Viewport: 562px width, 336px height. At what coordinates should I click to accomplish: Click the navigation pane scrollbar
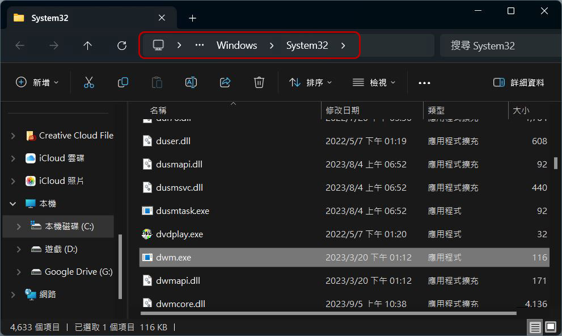pos(120,266)
